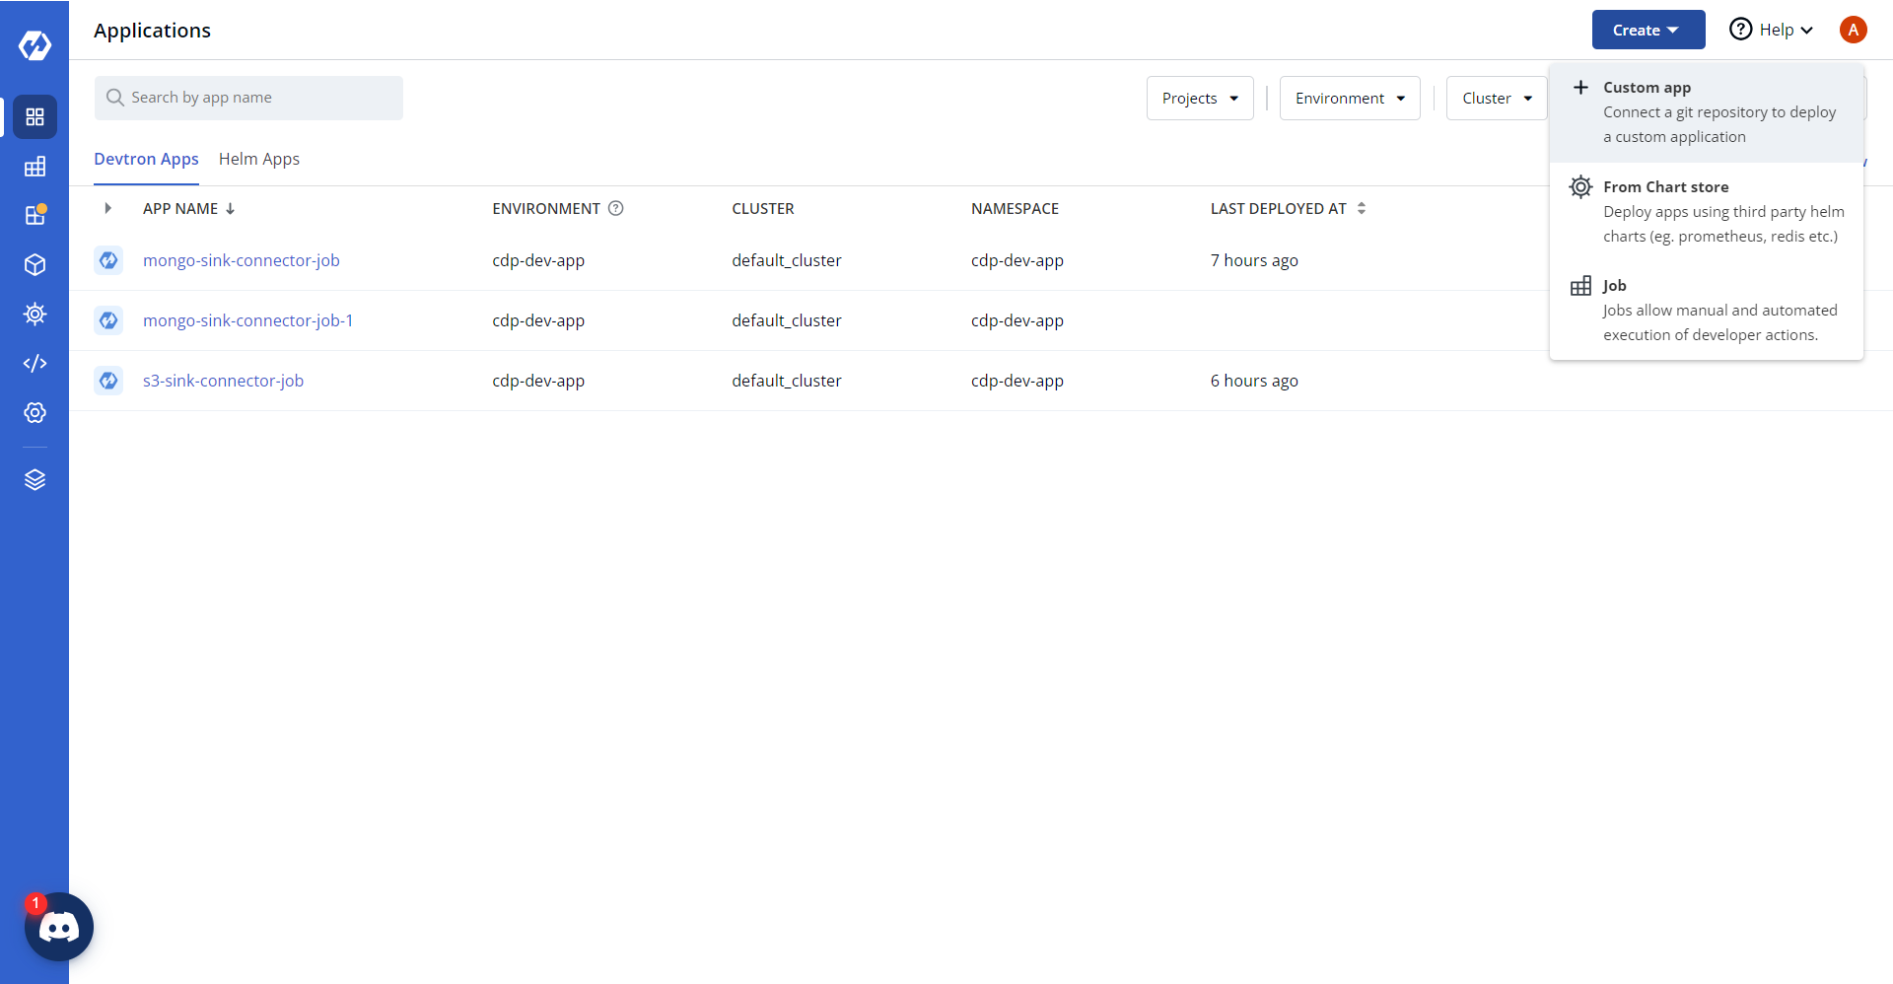
Task: Open the Discord chat bubble
Action: (59, 927)
